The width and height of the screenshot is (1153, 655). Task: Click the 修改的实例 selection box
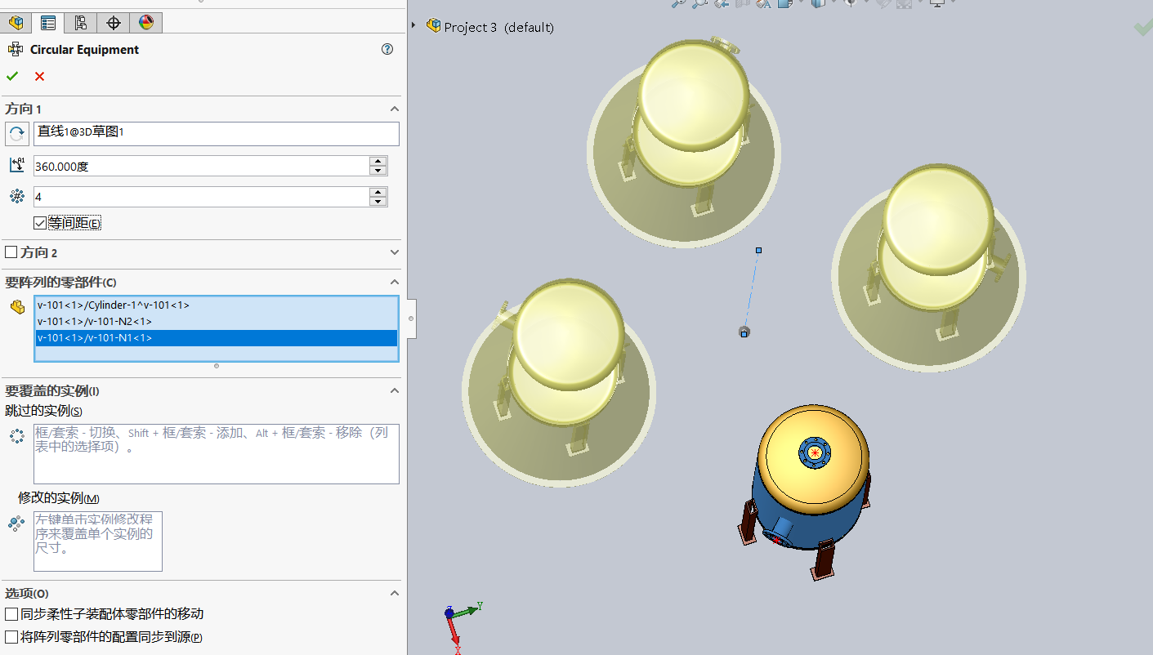(x=98, y=541)
